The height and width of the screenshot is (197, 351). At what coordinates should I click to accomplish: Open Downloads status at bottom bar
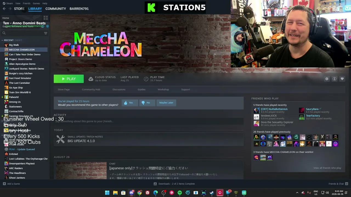pos(174,184)
